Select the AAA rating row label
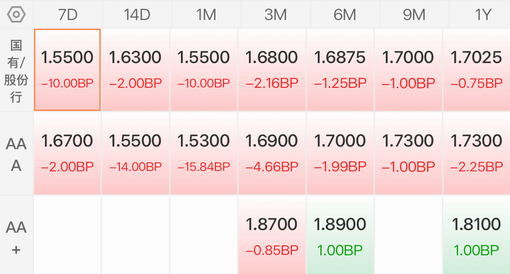The width and height of the screenshot is (510, 274). click(x=16, y=154)
